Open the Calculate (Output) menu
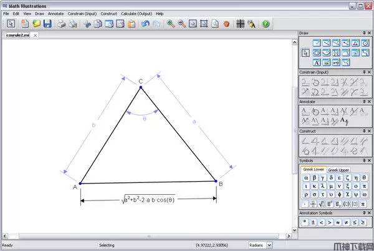 click(137, 13)
